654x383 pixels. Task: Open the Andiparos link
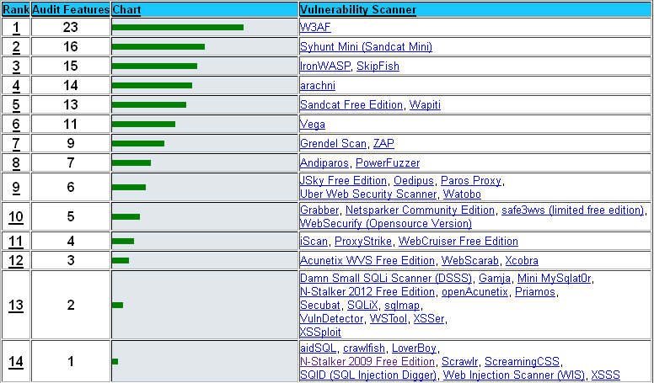[x=324, y=163]
